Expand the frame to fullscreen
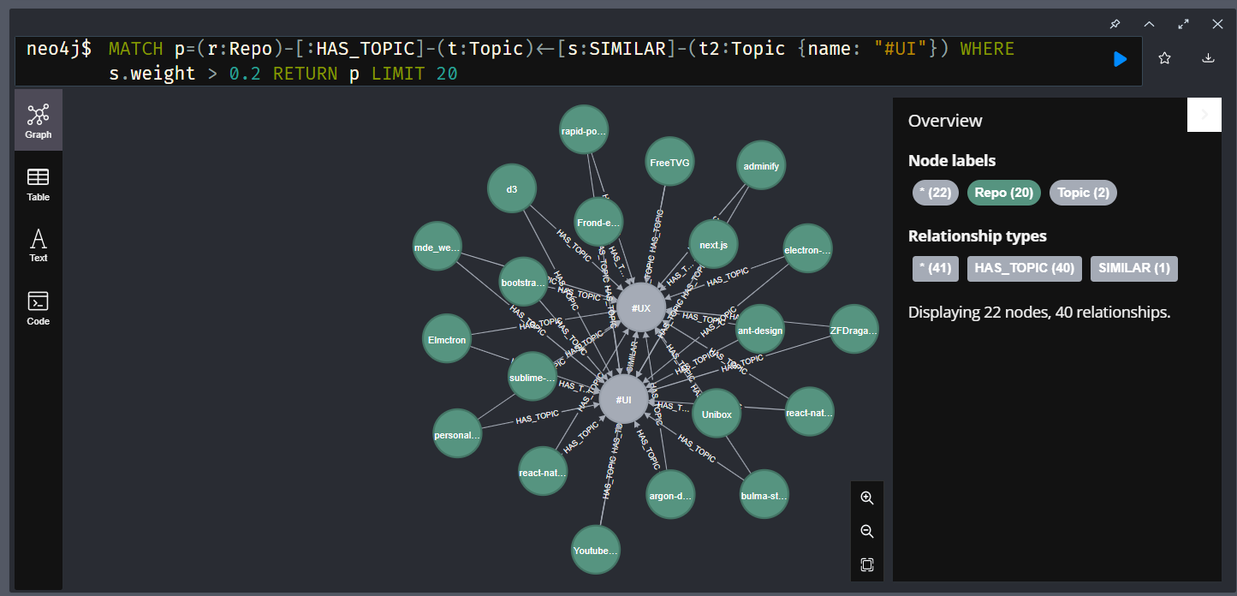This screenshot has width=1237, height=596. tap(1183, 24)
